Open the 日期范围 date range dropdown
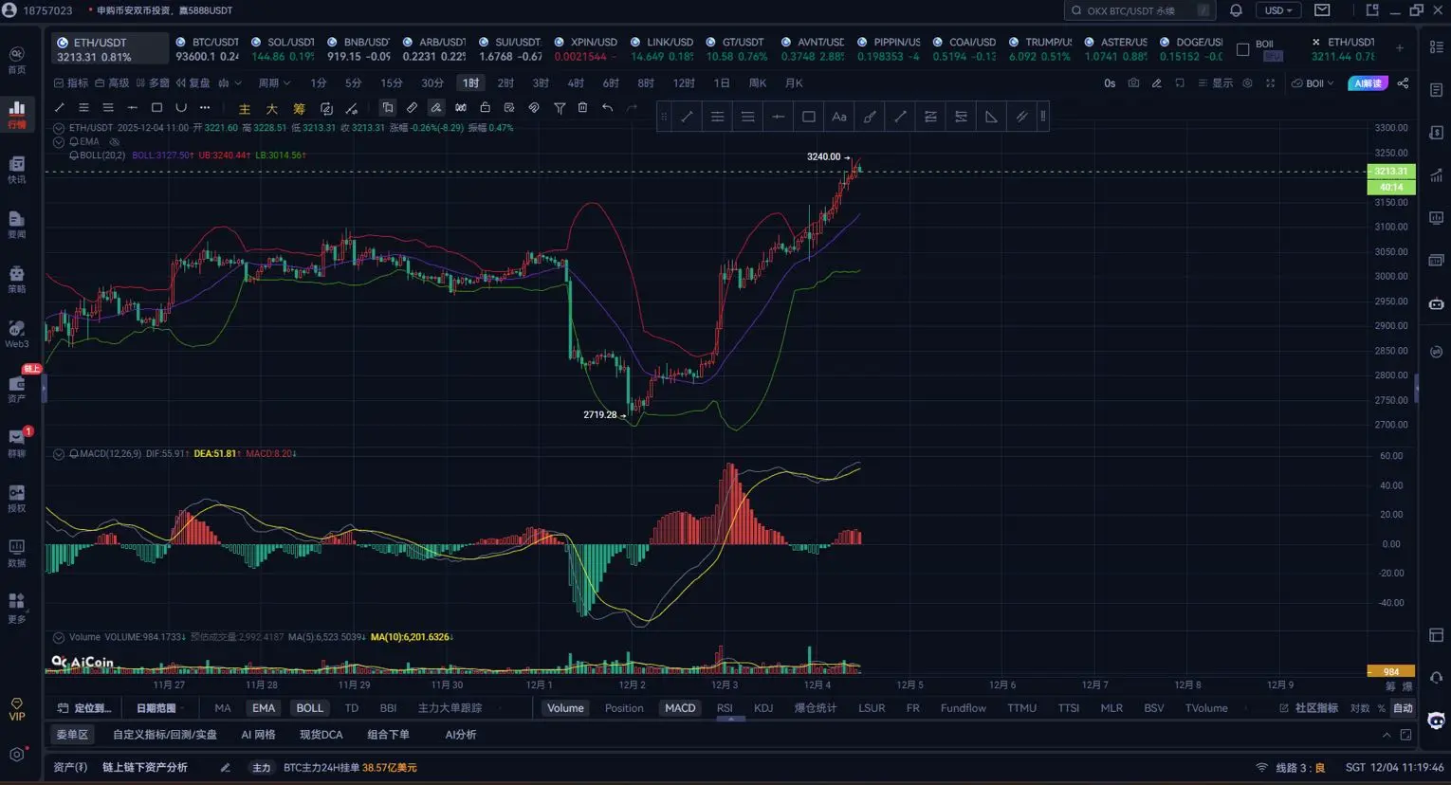1451x785 pixels. coord(160,708)
